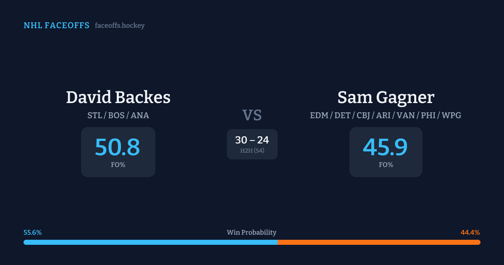Click the EDM team abbreviation under Gagner
504x265 pixels.
[319, 115]
